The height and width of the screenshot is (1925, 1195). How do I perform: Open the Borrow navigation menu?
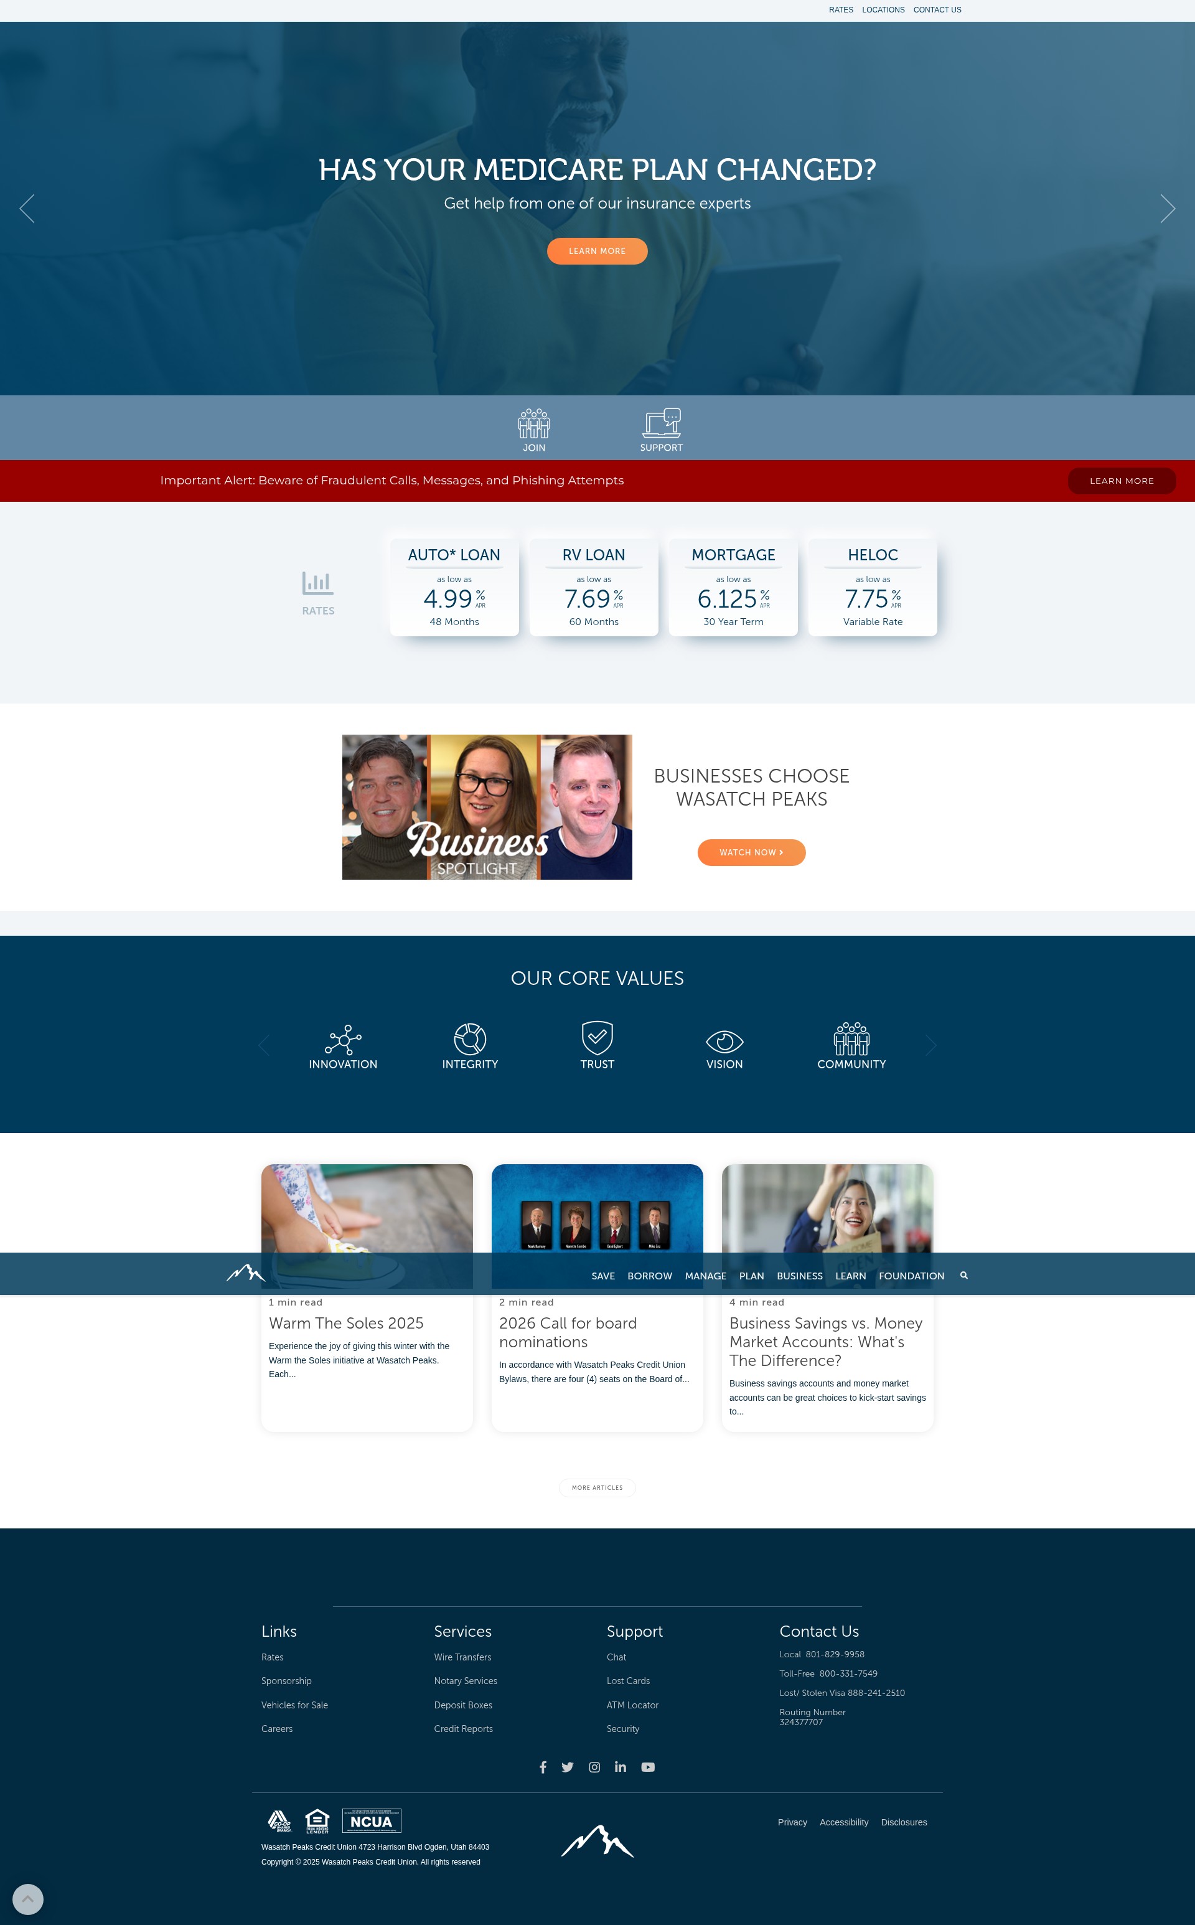650,1276
